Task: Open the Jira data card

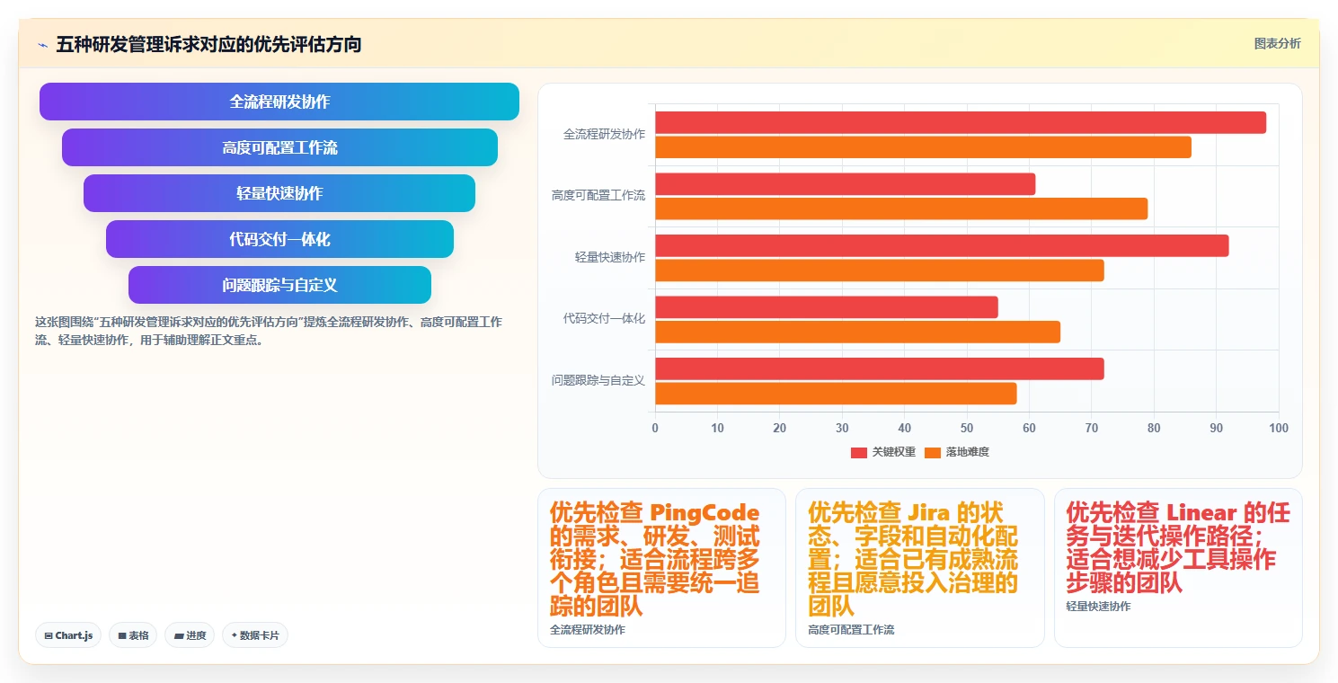Action: pos(919,567)
